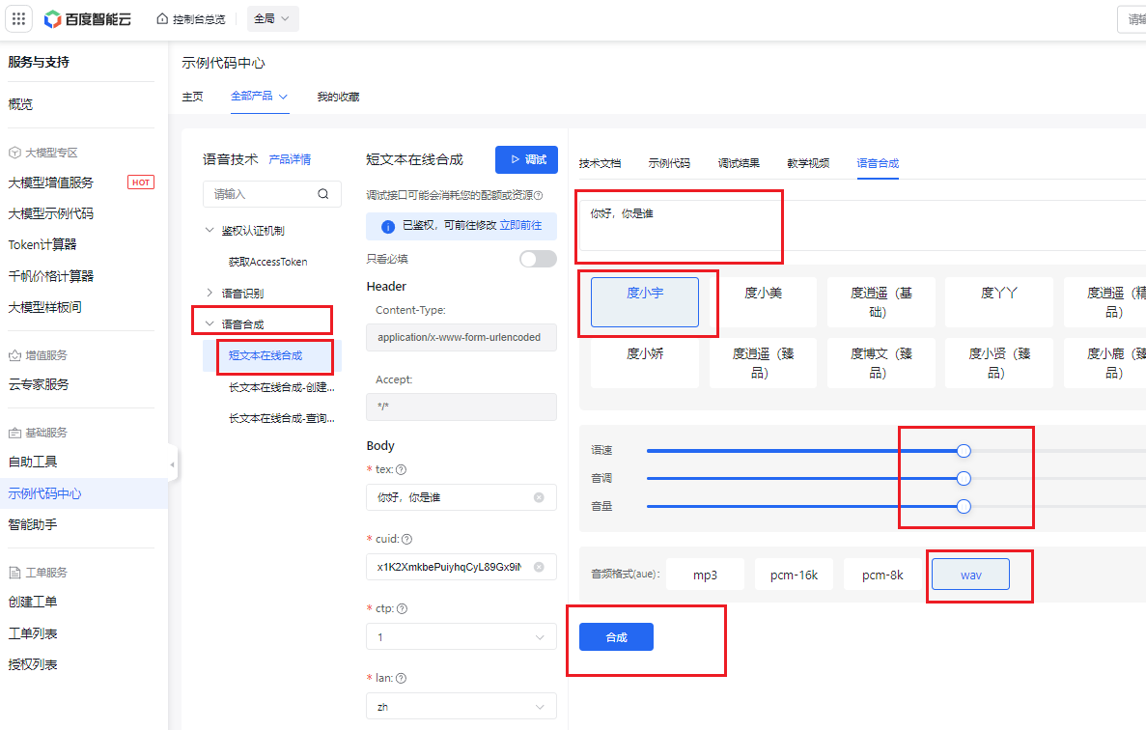Screen dimensions: 1146x730
Task: Select 短文本在线合成 in the tree
Action: 266,356
